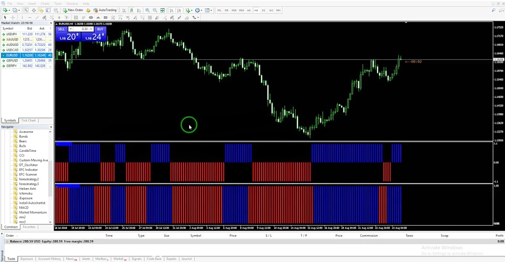Image resolution: width=505 pixels, height=262 pixels.
Task: Select the M30 timeframe
Action: pos(241,10)
